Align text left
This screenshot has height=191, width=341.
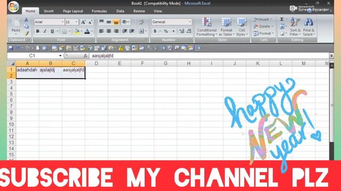[x=101, y=31]
